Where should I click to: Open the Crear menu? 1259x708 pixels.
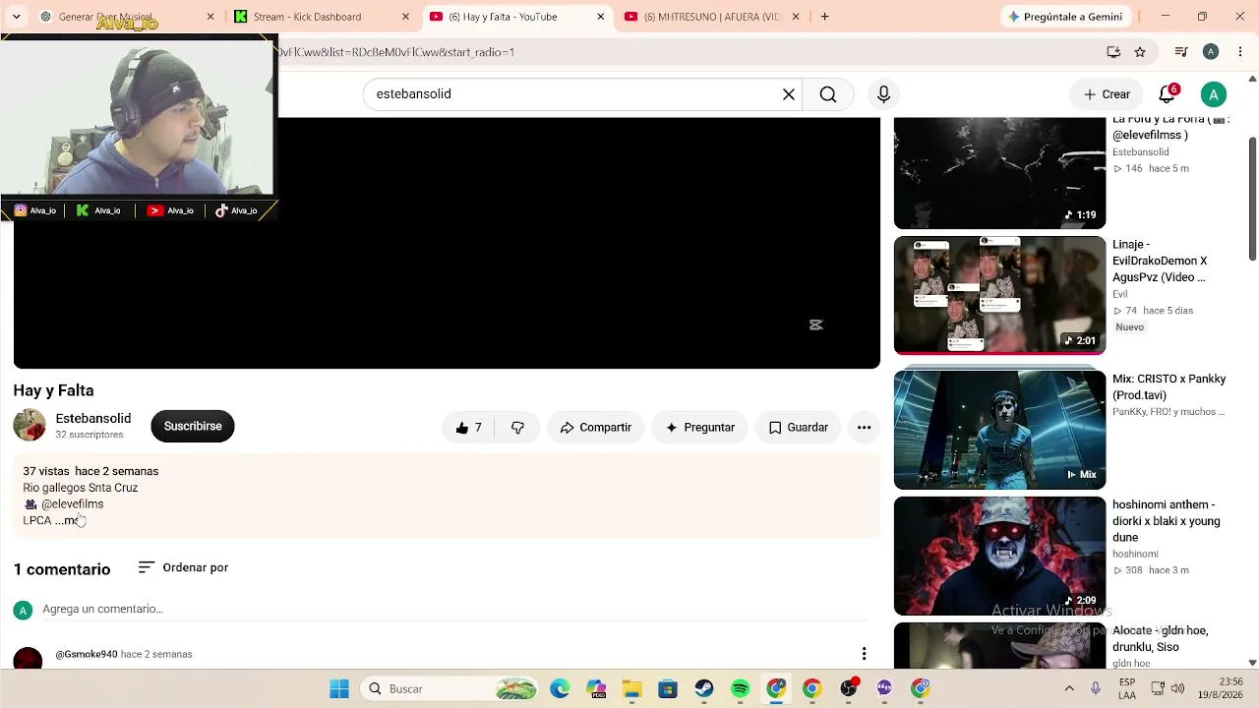tap(1107, 94)
